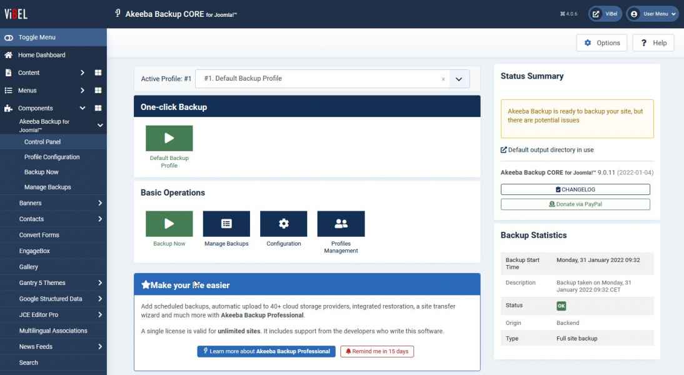684x375 pixels.
Task: Open Manage Backups in sidebar
Action: [48, 187]
